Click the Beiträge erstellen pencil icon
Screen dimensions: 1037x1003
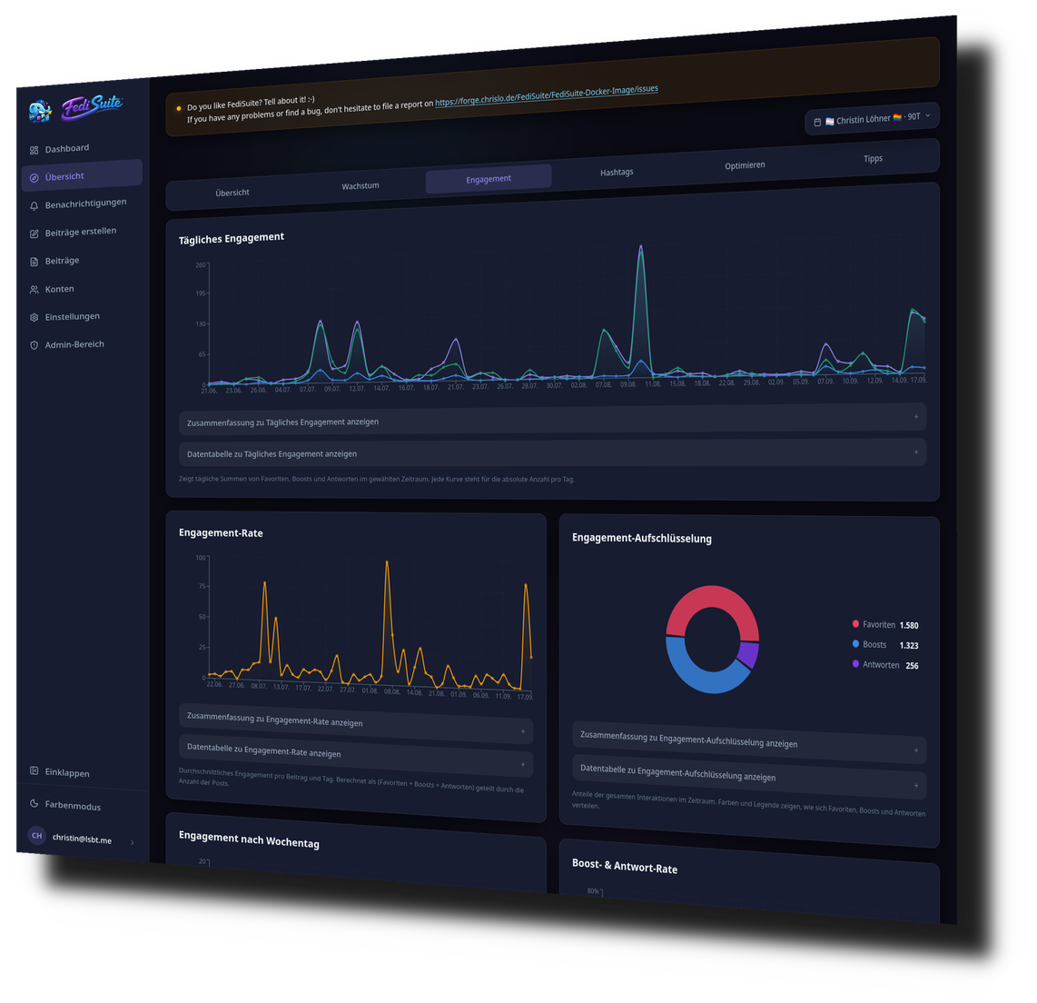[34, 233]
